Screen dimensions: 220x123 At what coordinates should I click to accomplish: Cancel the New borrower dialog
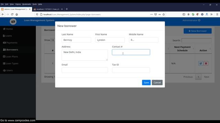[157, 83]
